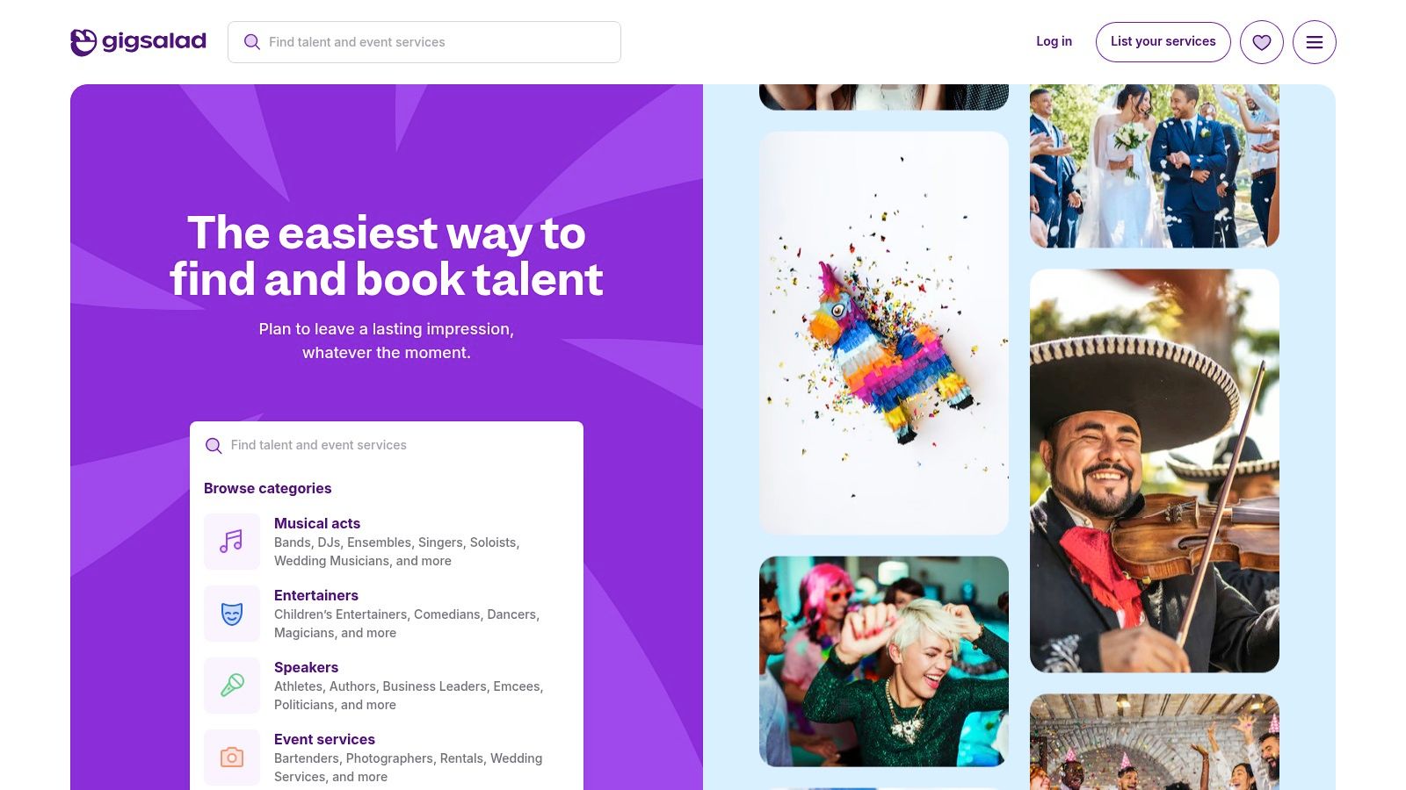This screenshot has height=790, width=1406.
Task: Click the magnifier icon in header search
Action: coord(252,42)
